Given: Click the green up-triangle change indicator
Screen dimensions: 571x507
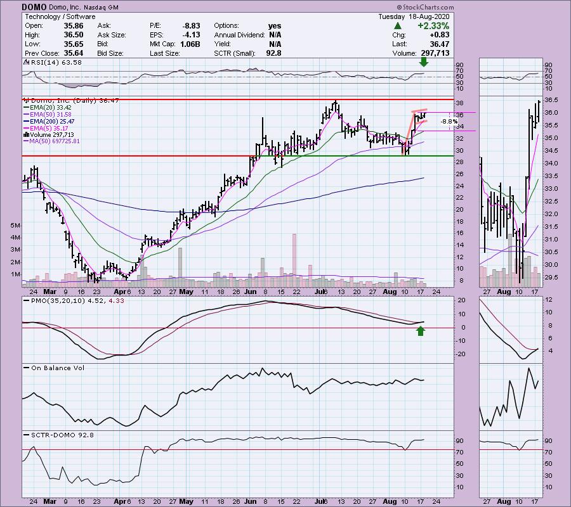Looking at the screenshot, I should pos(398,26).
